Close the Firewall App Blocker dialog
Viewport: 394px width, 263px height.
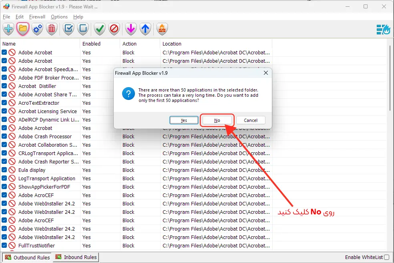click(266, 73)
